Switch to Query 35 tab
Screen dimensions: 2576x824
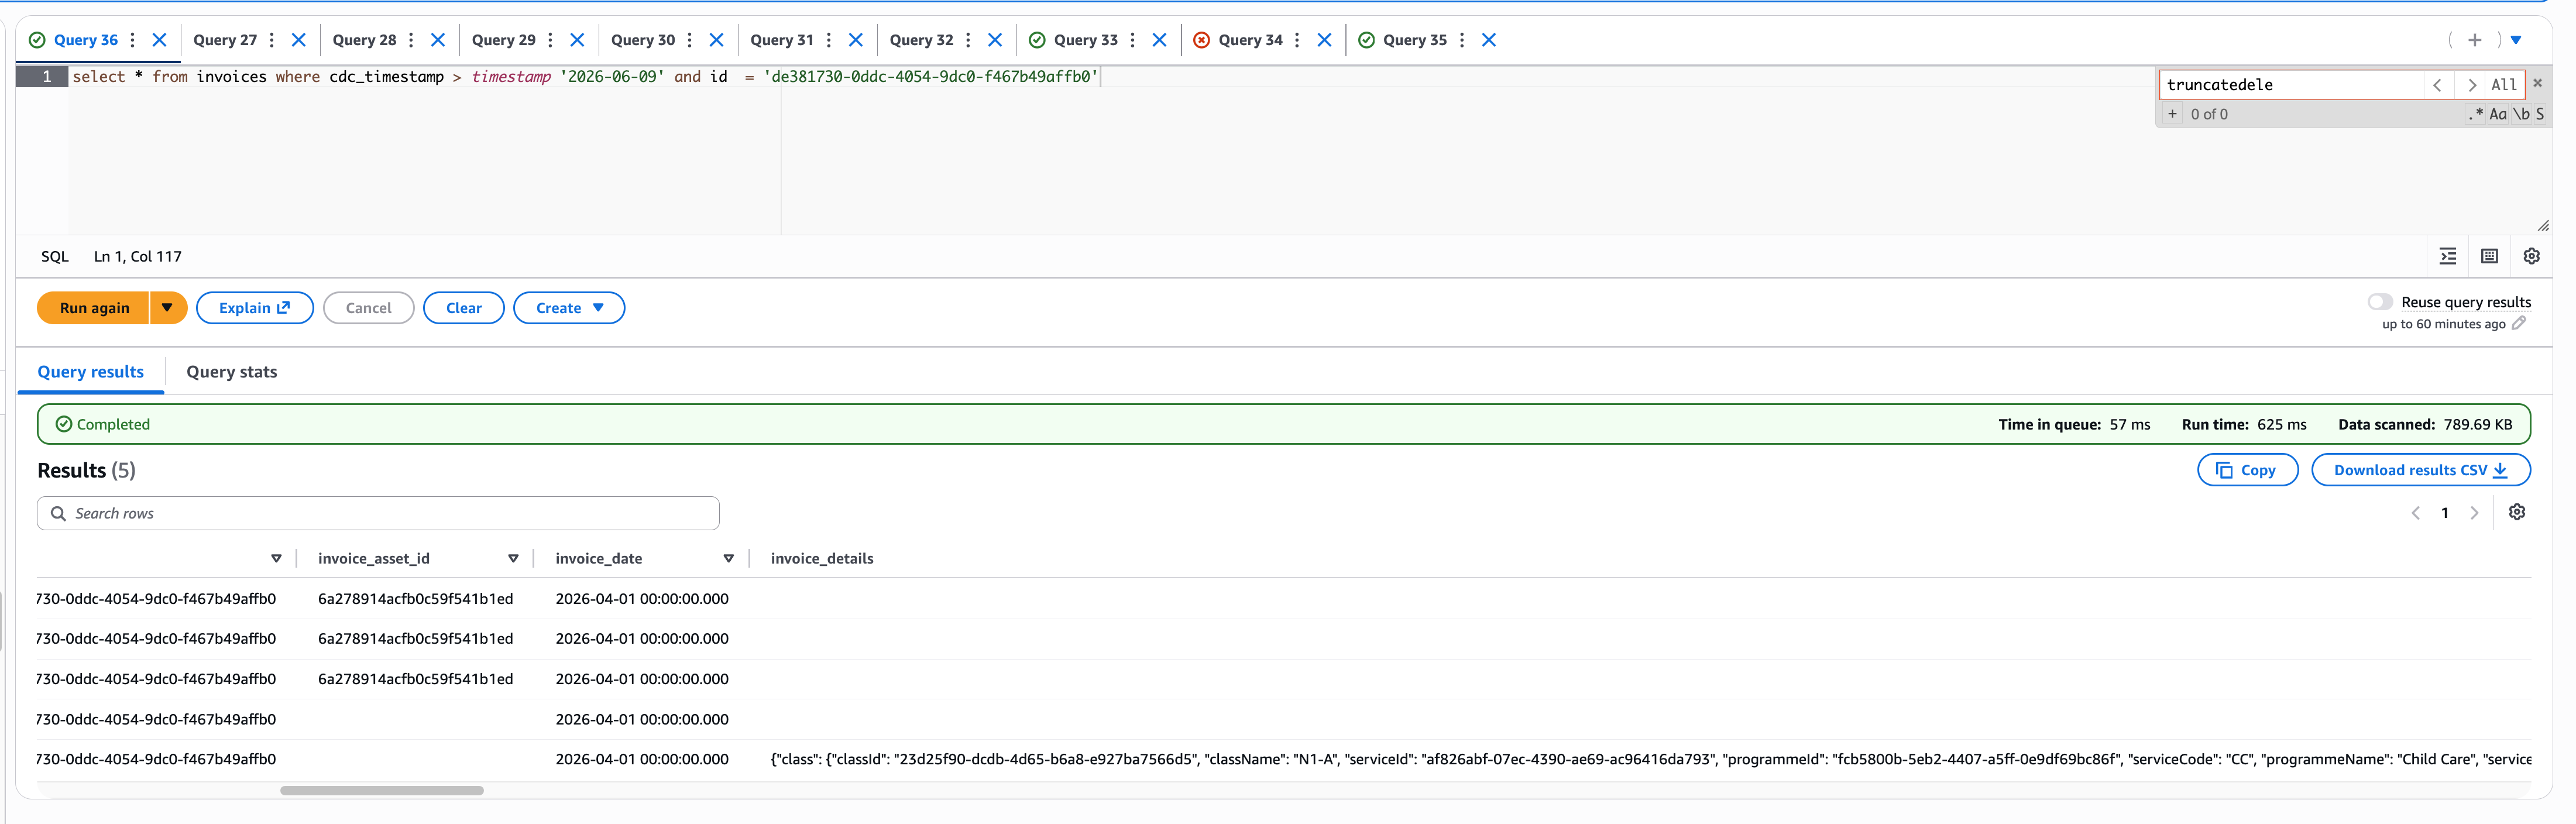(1414, 40)
